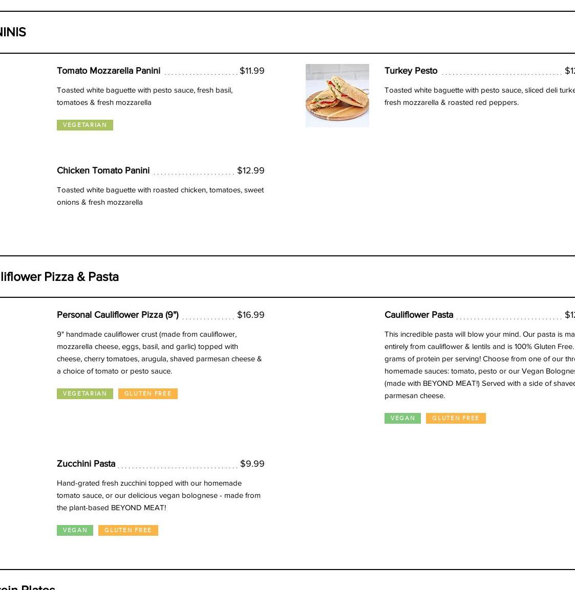
Task: Open the Personal Cauliflower Pizza (9") item
Action: 118,315
